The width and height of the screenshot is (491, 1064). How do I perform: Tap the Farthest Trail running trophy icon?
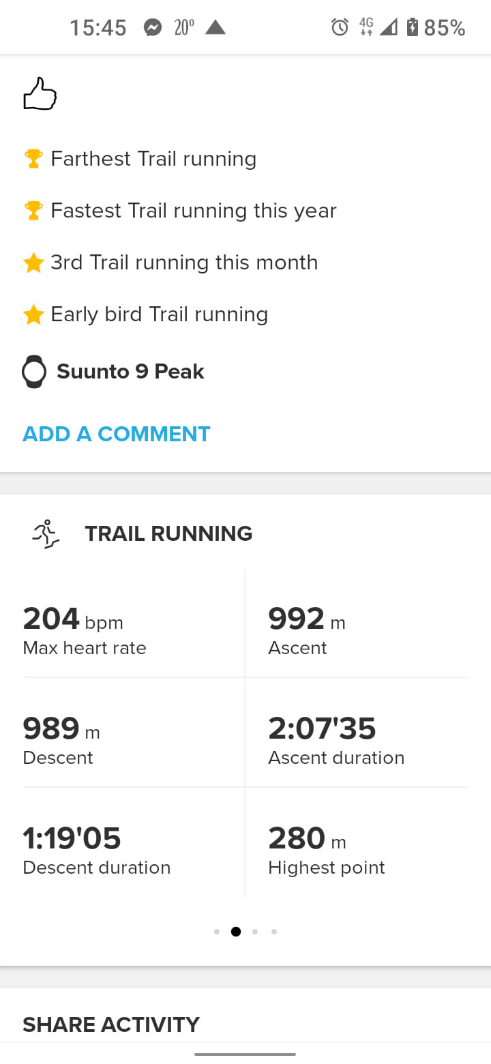[33, 159]
